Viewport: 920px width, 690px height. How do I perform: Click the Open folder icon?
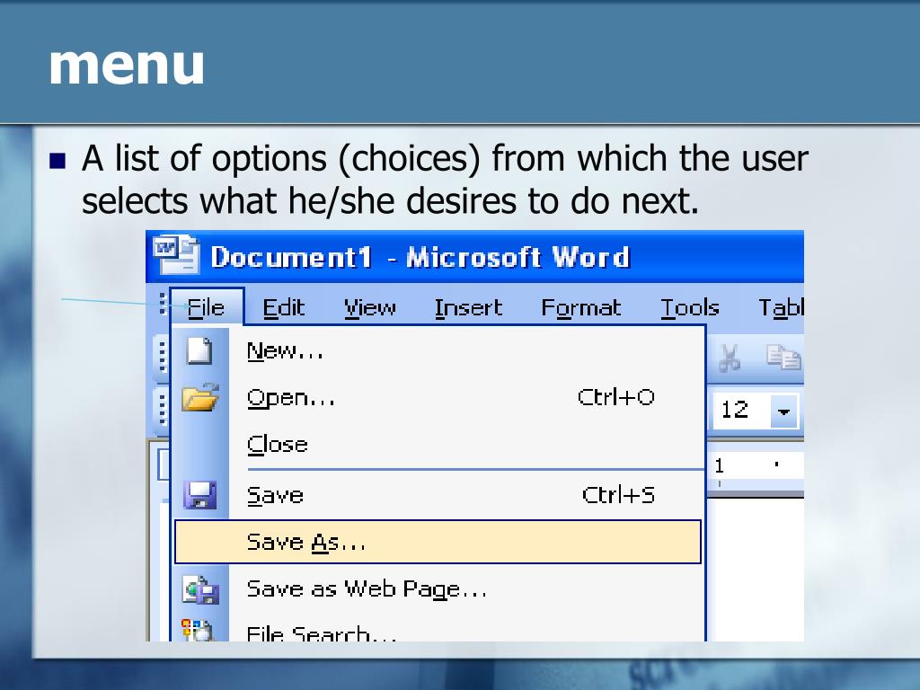[200, 397]
